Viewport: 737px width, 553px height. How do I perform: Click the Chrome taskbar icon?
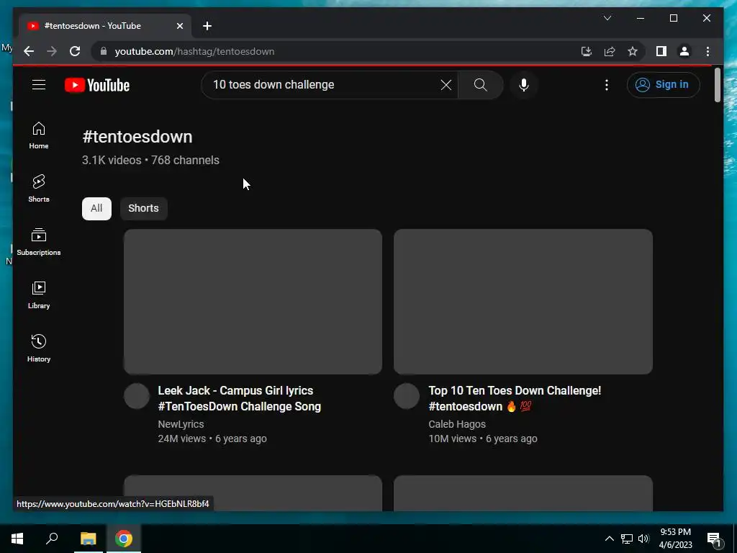click(124, 539)
